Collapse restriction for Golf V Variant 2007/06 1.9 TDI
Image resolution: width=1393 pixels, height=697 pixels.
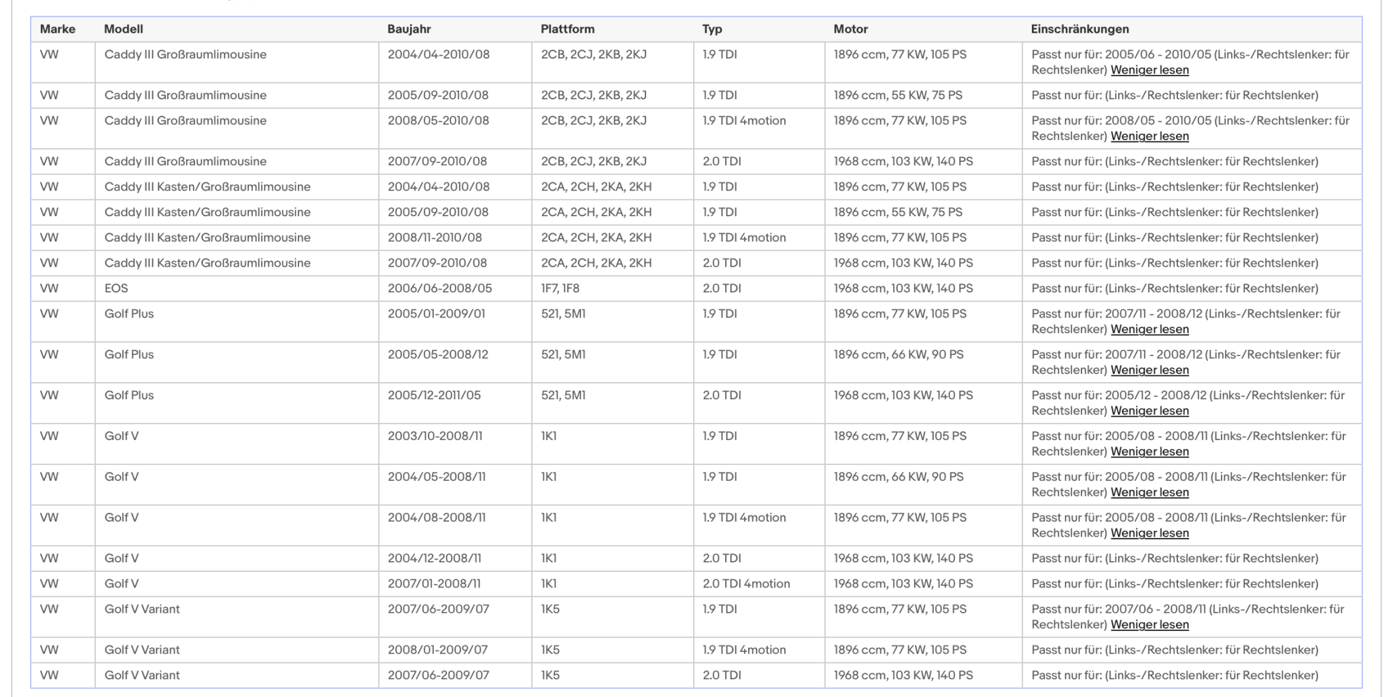[x=1149, y=624]
